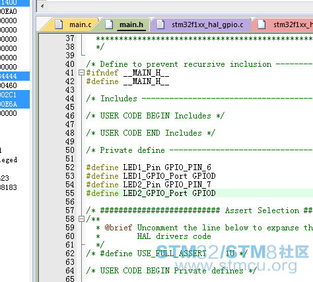
Task: Click the stm32f1xx_hal_gpio.c file icon
Action: click(160, 24)
